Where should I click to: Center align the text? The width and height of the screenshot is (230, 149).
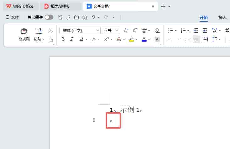(179, 39)
